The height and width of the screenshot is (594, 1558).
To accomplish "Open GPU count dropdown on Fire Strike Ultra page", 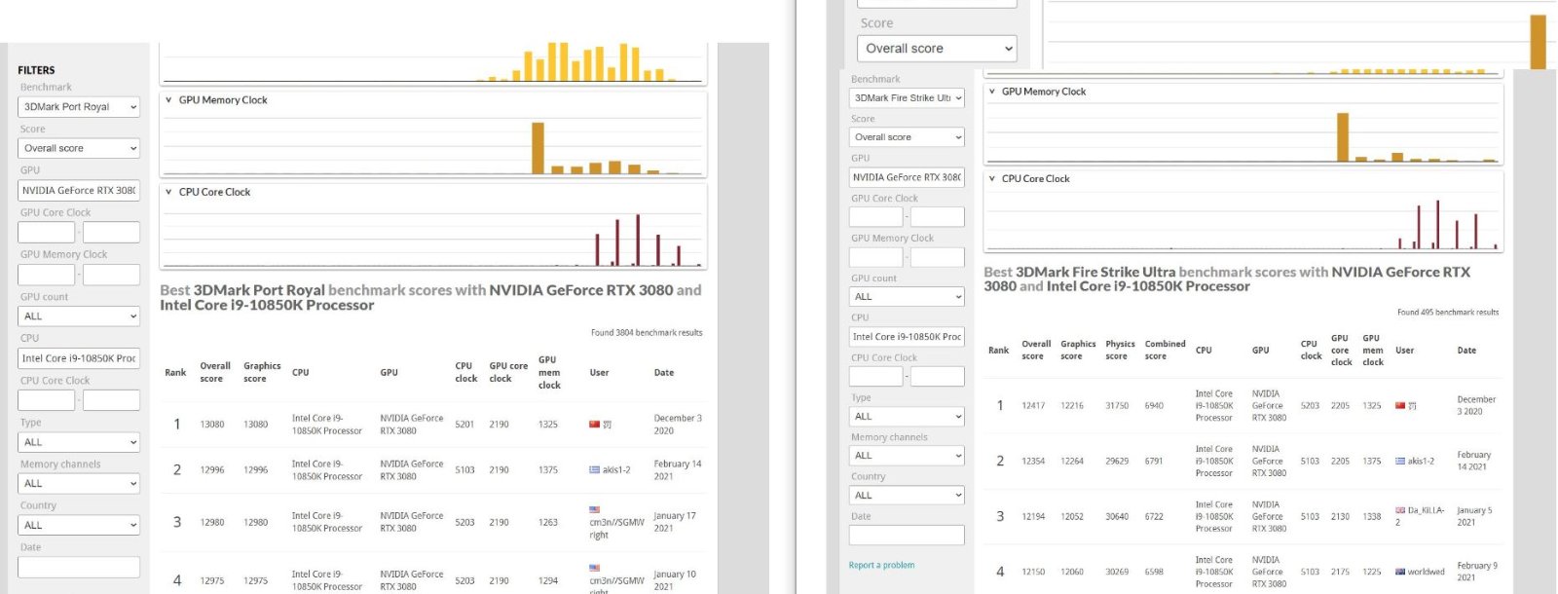I will click(907, 296).
